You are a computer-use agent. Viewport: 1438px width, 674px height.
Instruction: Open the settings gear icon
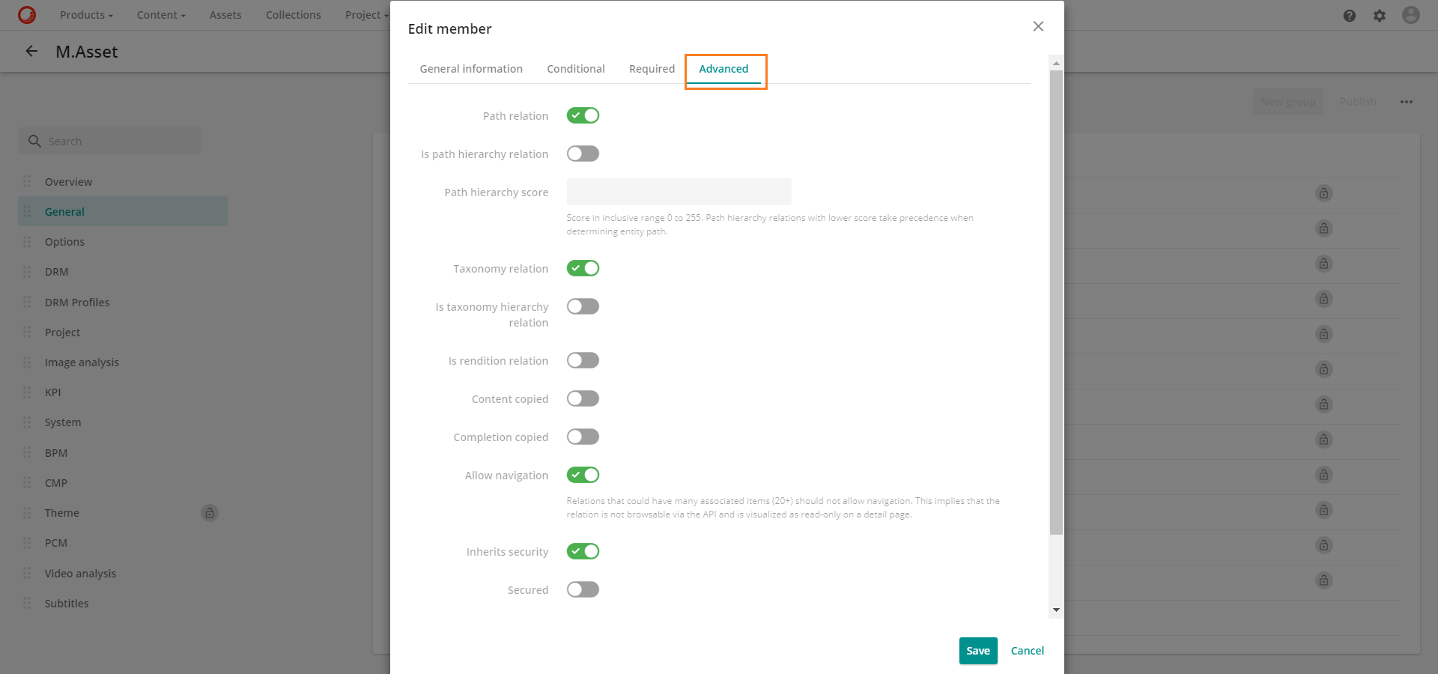tap(1379, 16)
